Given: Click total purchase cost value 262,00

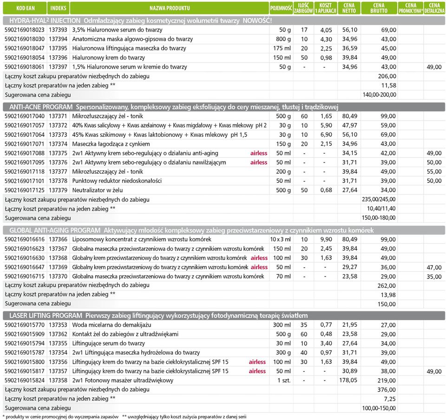Looking at the screenshot, I should 387,285.
